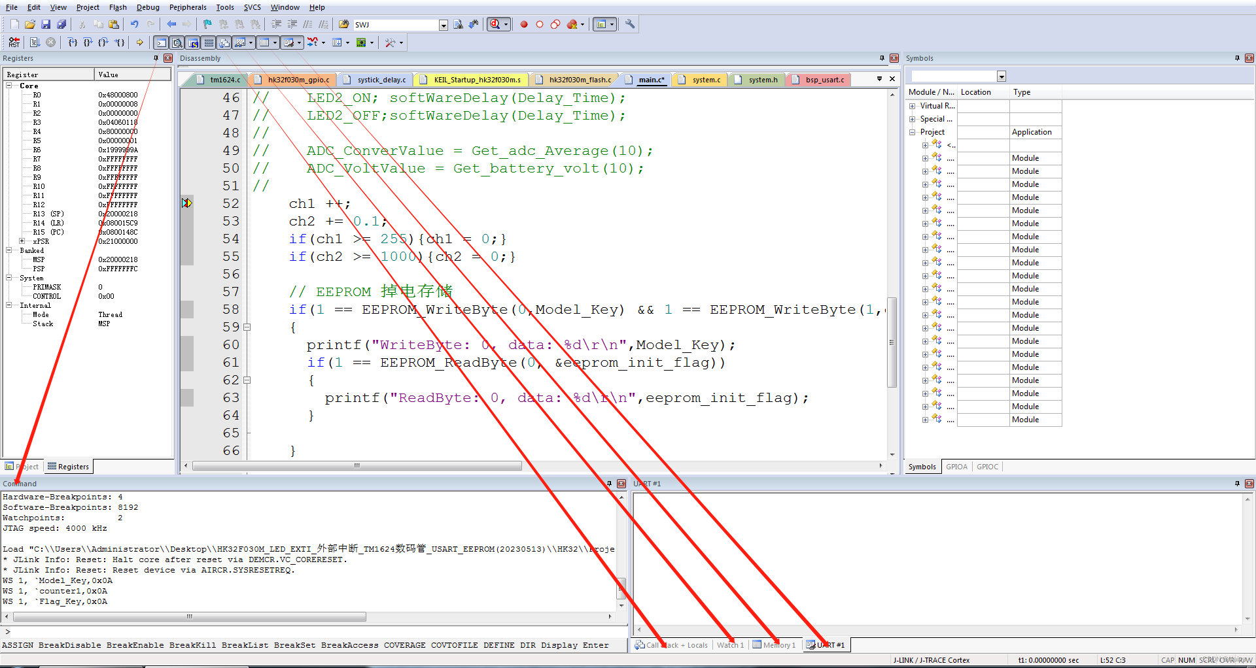Kill all breakpoints in current target

tap(572, 24)
